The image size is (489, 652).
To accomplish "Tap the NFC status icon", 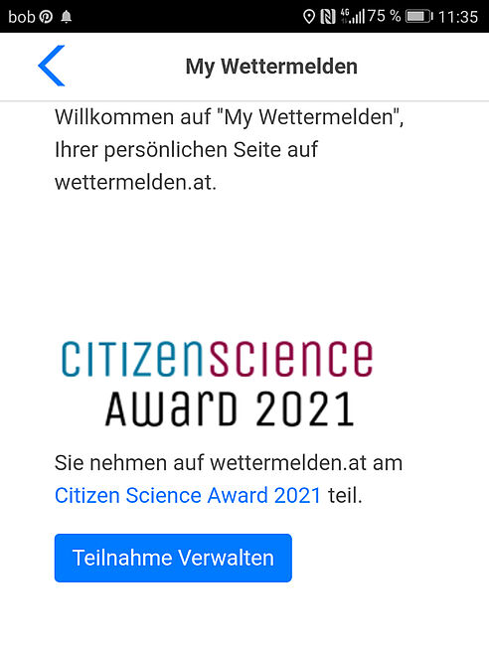I will pyautogui.click(x=328, y=17).
